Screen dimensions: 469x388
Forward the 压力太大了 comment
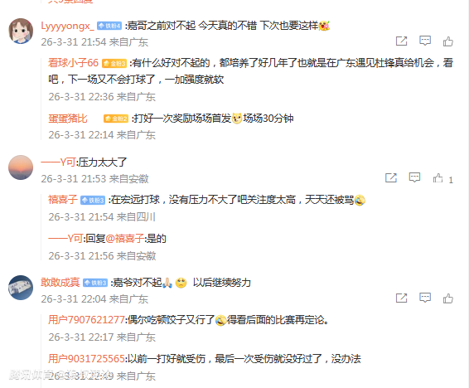[x=390, y=177]
